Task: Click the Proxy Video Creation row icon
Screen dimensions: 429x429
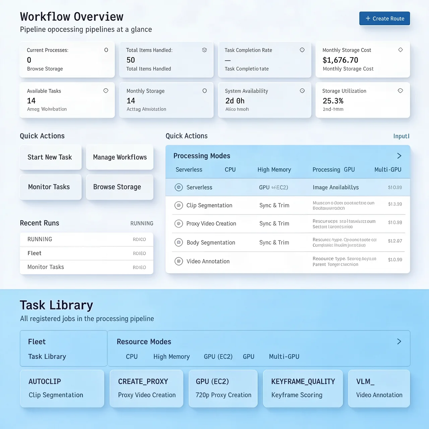Action: [179, 224]
